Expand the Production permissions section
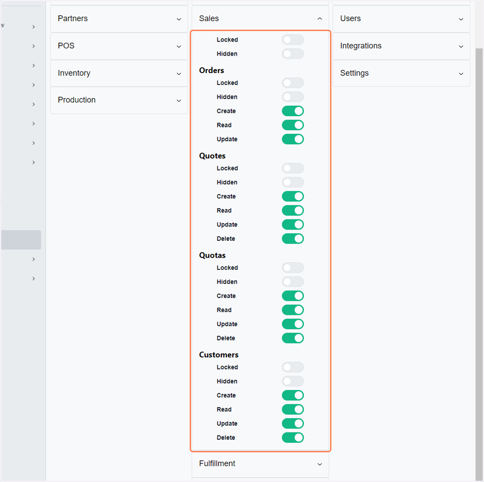484x482 pixels. [119, 100]
